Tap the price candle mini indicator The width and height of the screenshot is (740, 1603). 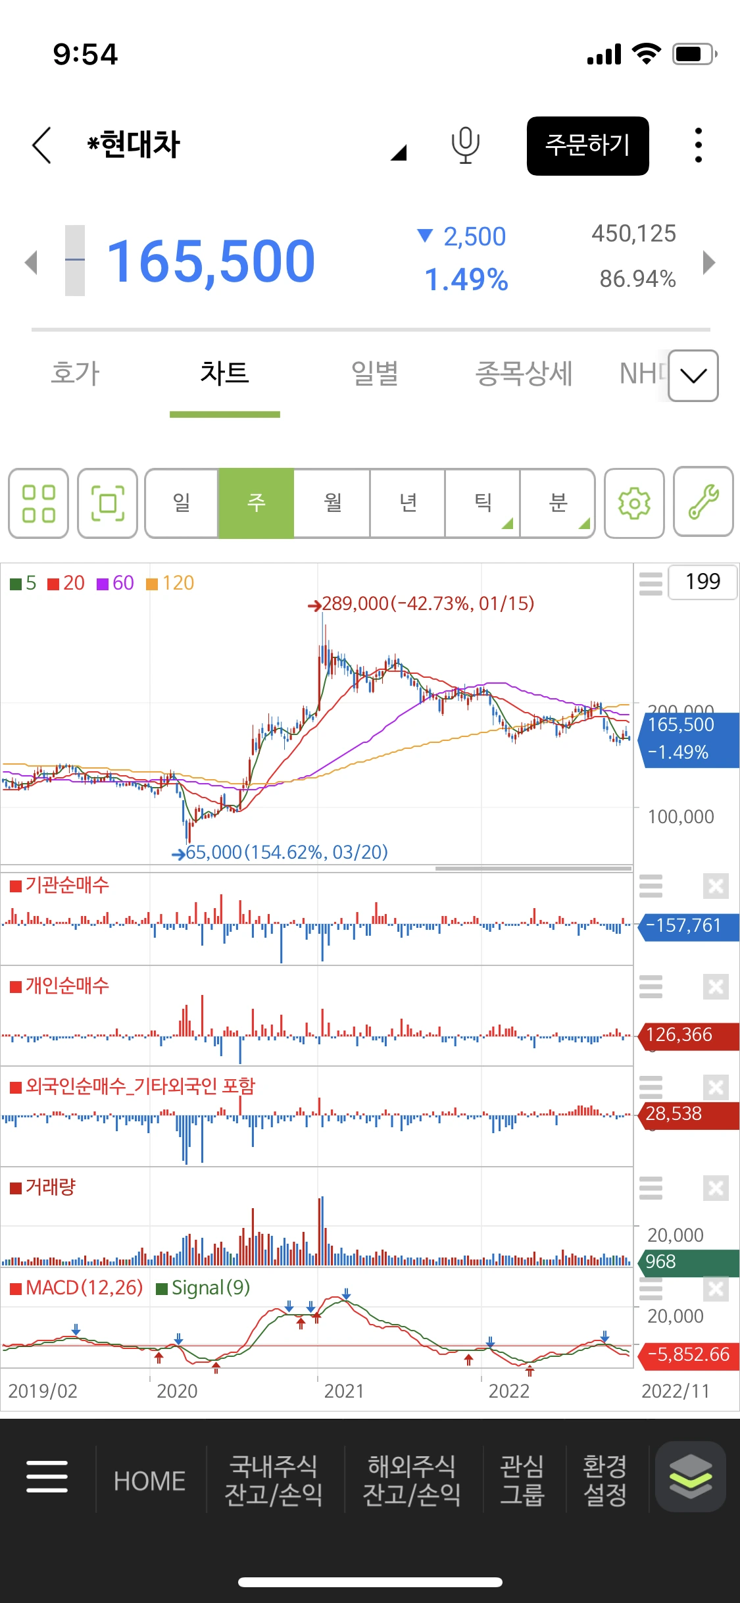75,261
